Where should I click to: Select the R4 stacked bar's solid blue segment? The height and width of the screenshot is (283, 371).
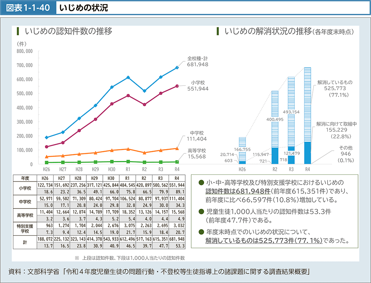point(308,153)
